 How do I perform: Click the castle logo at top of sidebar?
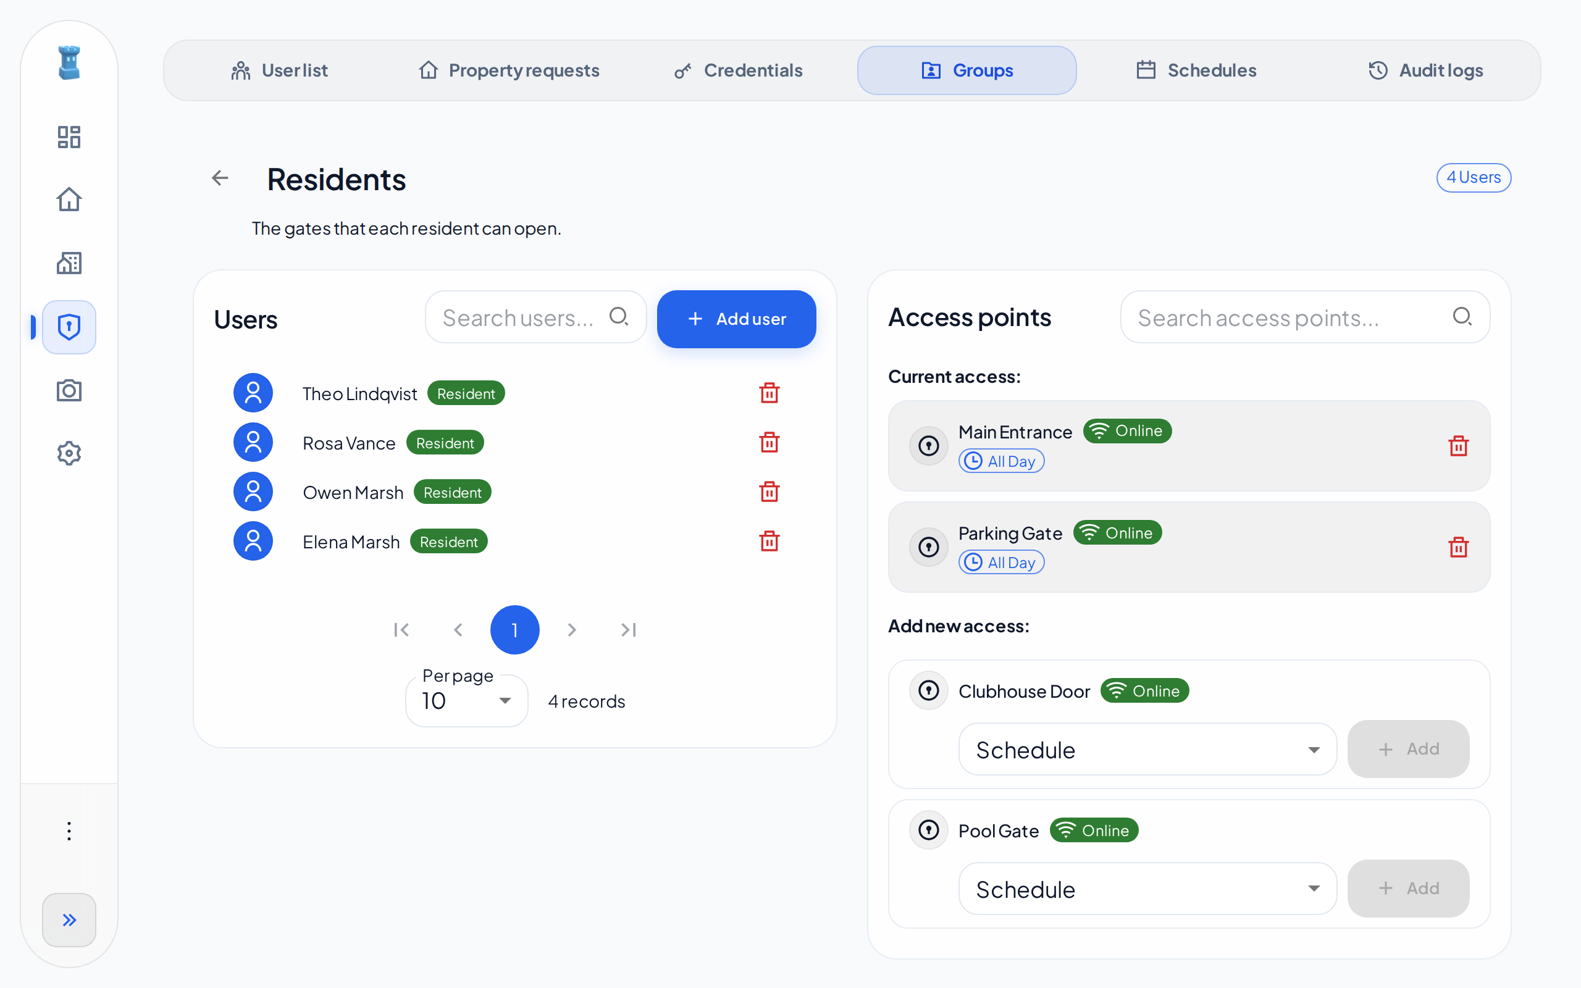pyautogui.click(x=69, y=63)
